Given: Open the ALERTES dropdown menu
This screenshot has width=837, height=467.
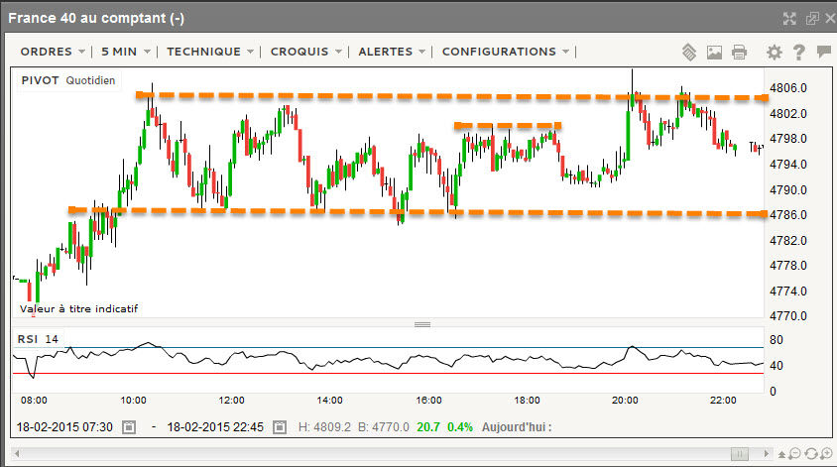Looking at the screenshot, I should click(392, 52).
